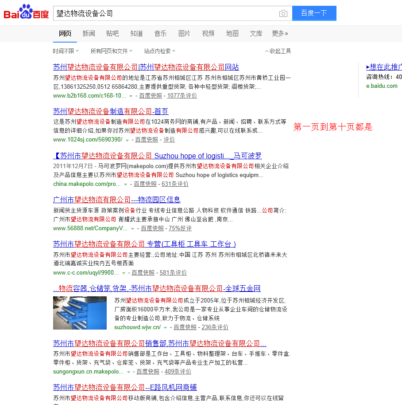Click the Baidu logo
This screenshot has height=405, width=402.
click(x=26, y=12)
